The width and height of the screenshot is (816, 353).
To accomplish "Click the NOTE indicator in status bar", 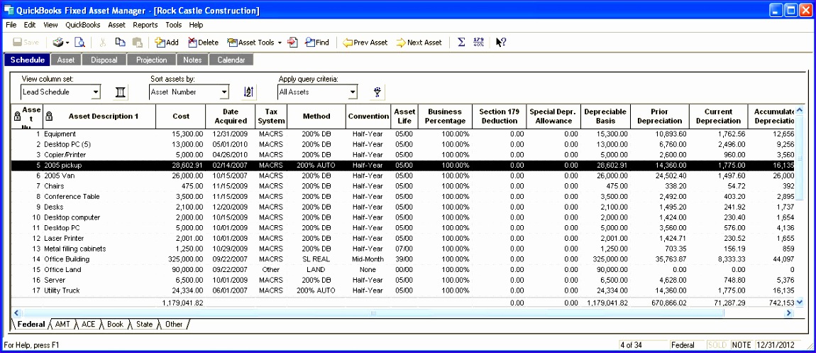I will (x=741, y=345).
